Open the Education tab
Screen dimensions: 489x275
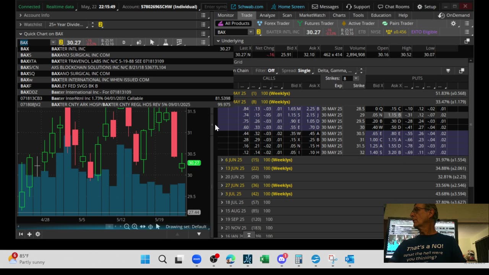381,15
